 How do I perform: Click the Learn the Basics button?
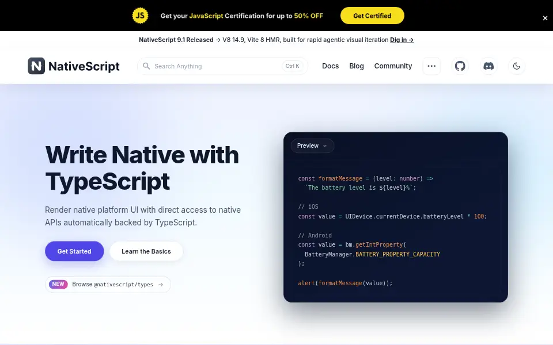click(x=146, y=251)
